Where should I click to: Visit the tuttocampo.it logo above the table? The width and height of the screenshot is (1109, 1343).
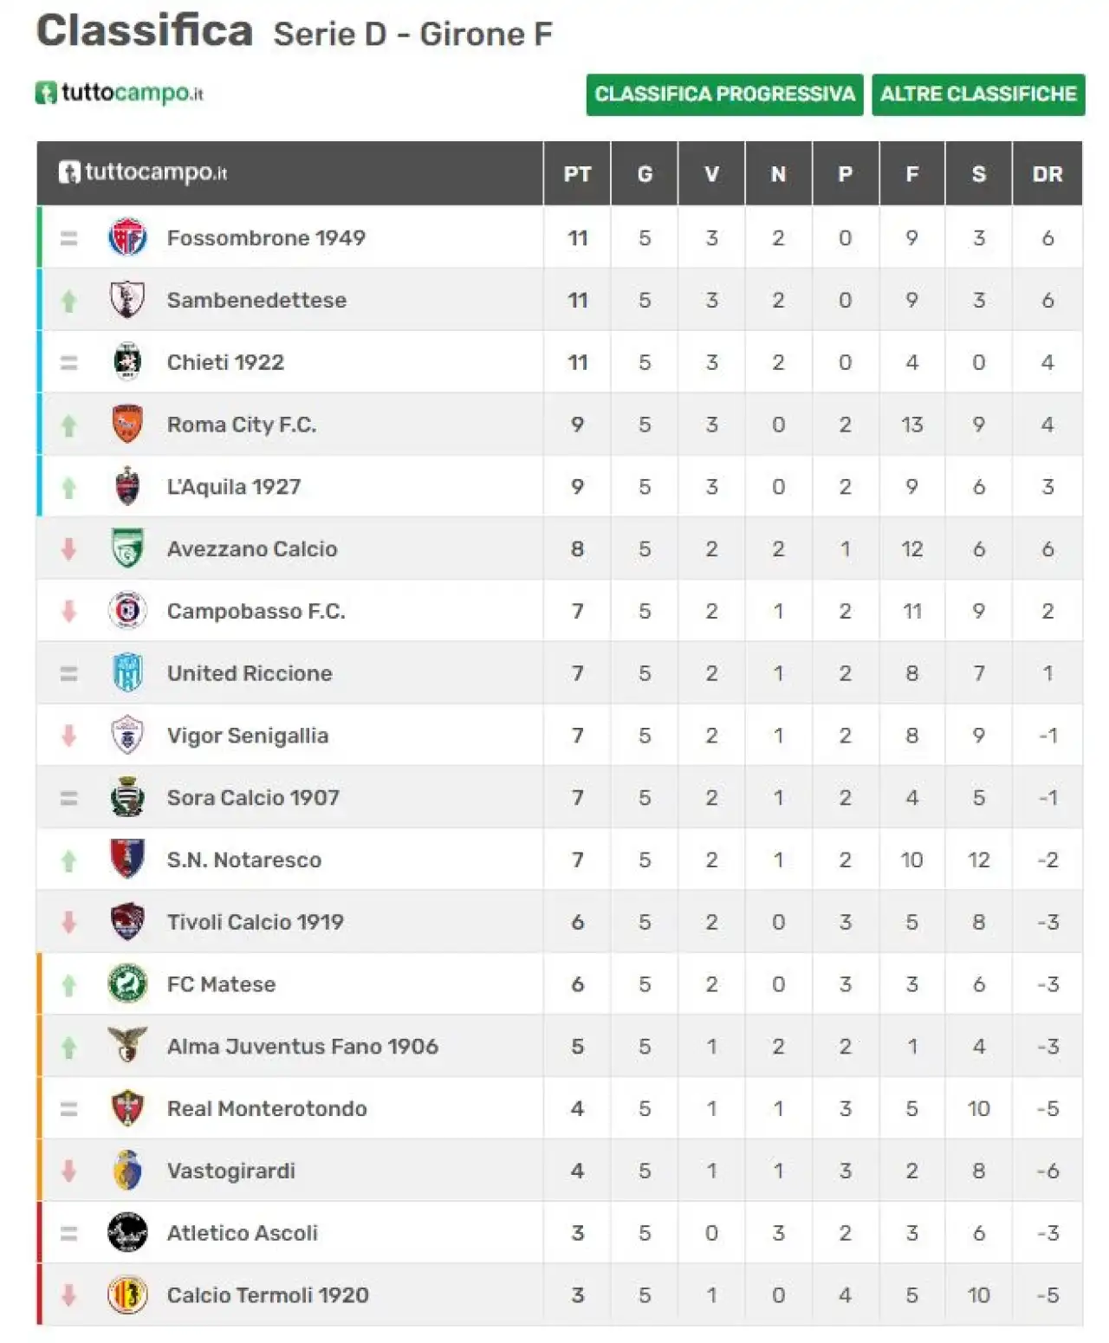coord(120,93)
